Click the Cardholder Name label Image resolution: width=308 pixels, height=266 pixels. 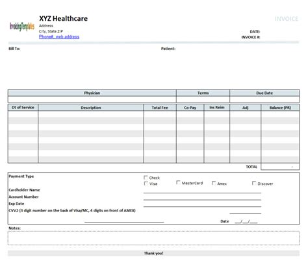pos(24,190)
